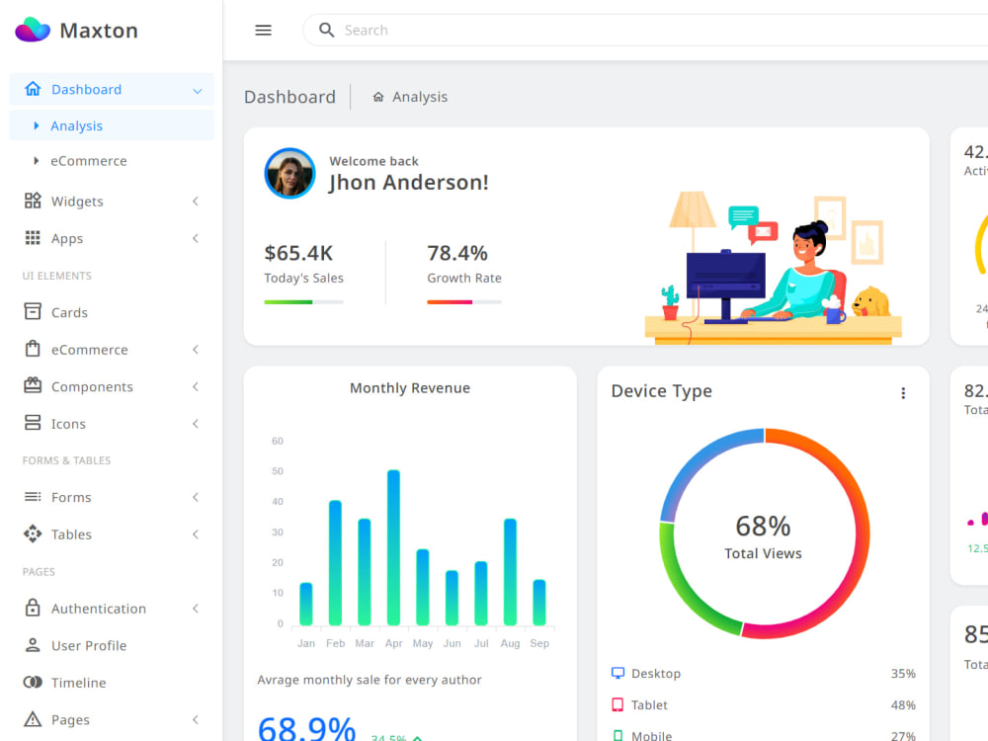Expand the Pages submenu arrow
988x741 pixels.
pyautogui.click(x=196, y=719)
